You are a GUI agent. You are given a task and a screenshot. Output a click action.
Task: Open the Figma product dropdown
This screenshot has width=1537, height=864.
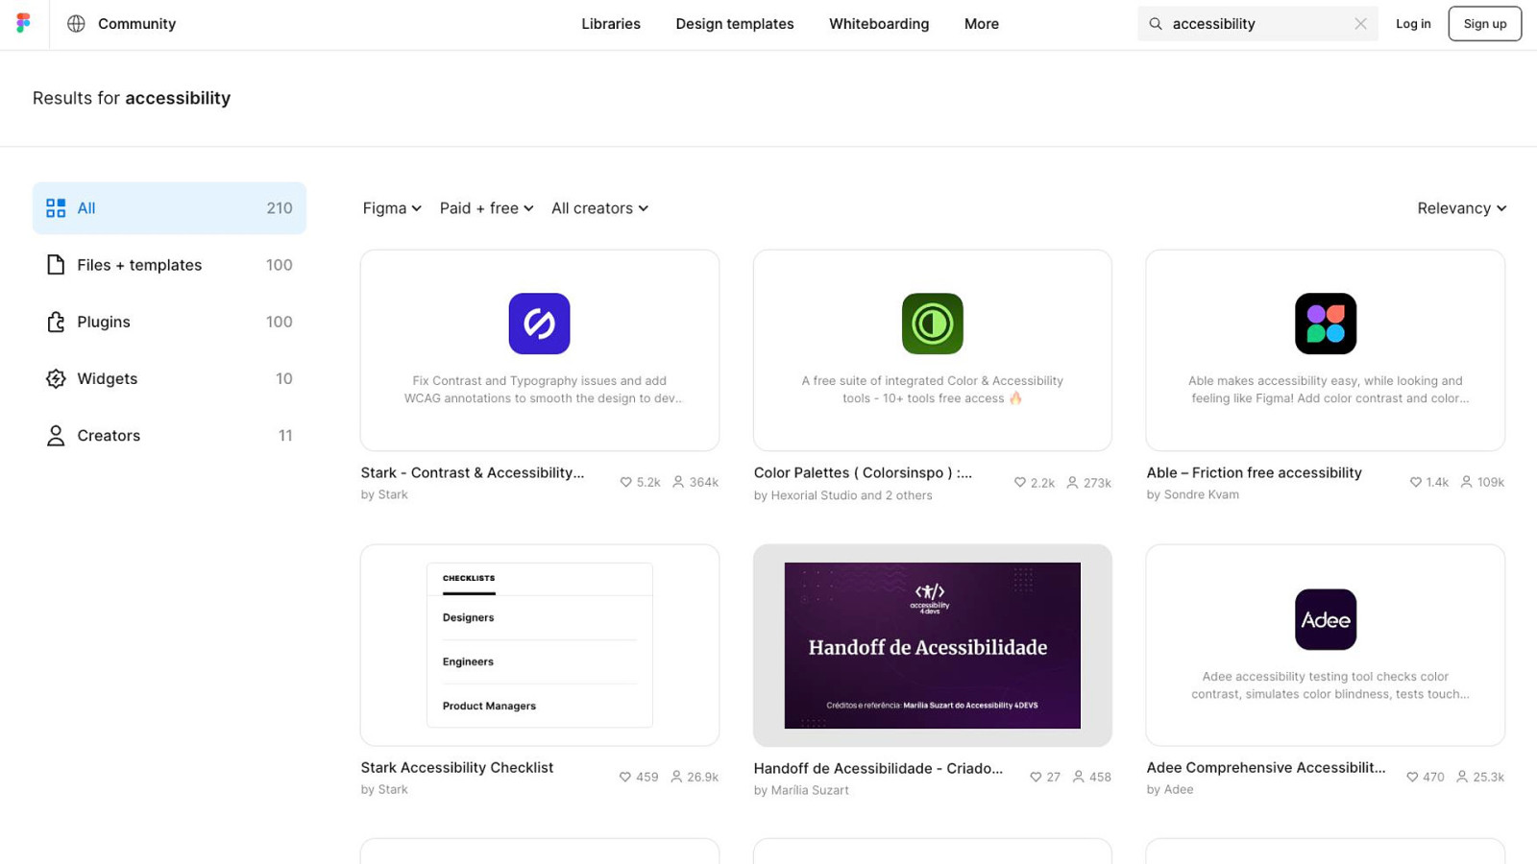tap(392, 208)
